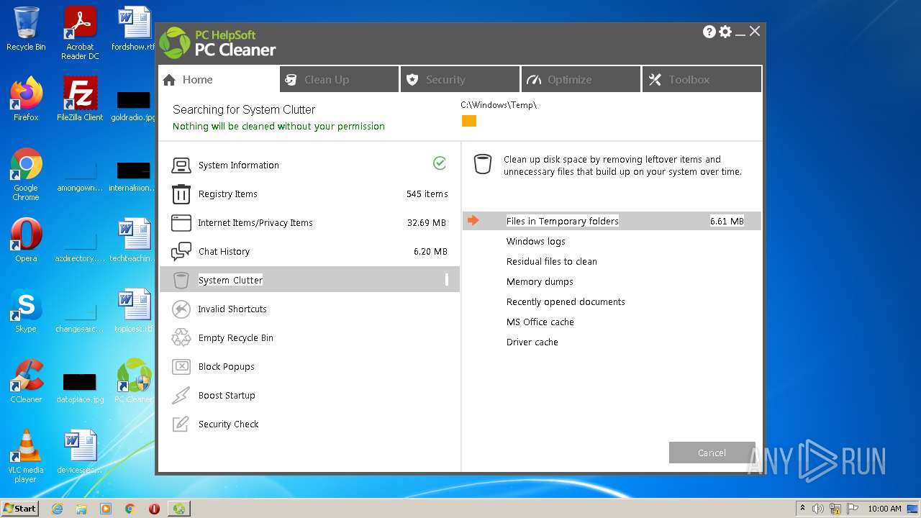Click the Invalid Shortcuts icon
921x518 pixels.
(181, 309)
